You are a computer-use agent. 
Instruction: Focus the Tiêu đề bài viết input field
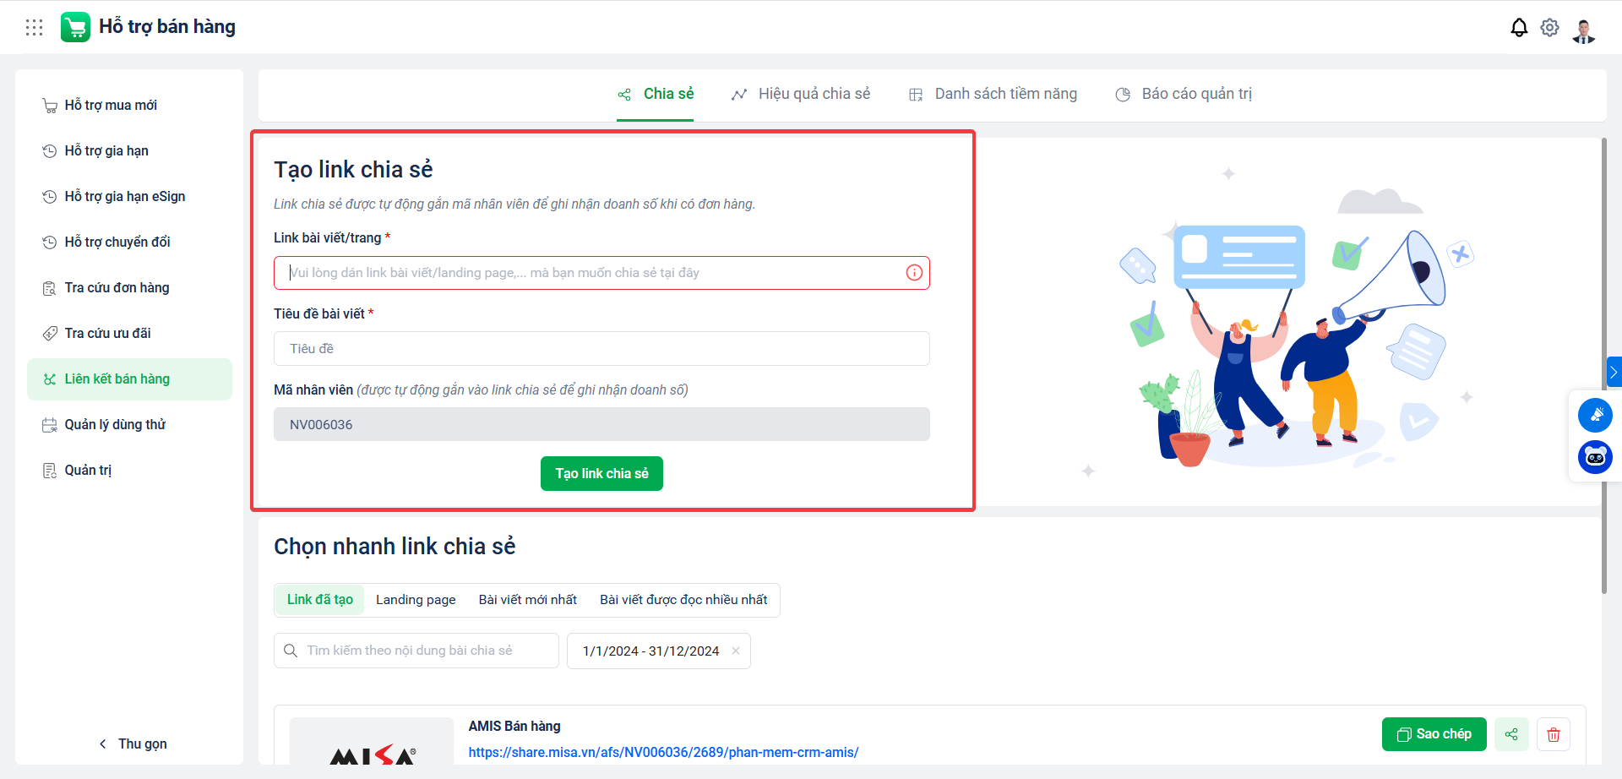(601, 348)
